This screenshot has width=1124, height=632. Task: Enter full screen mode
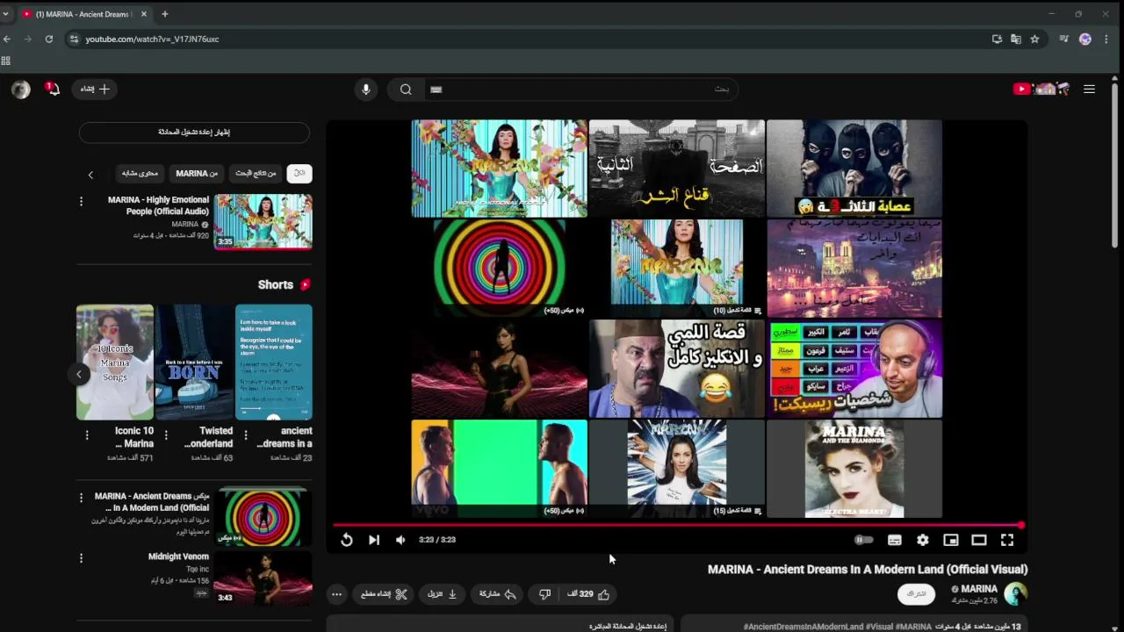point(1007,540)
